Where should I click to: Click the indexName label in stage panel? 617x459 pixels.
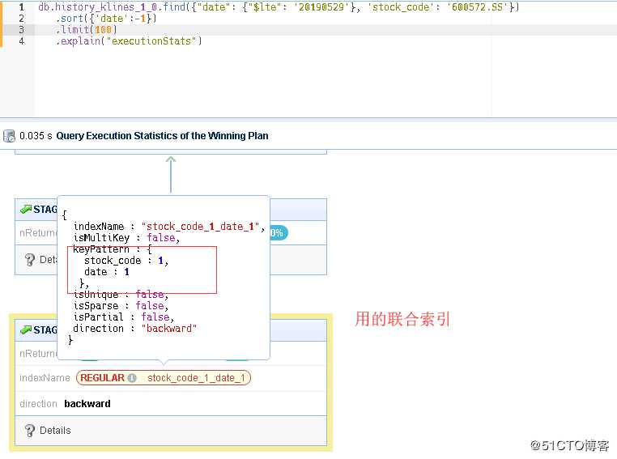point(45,378)
